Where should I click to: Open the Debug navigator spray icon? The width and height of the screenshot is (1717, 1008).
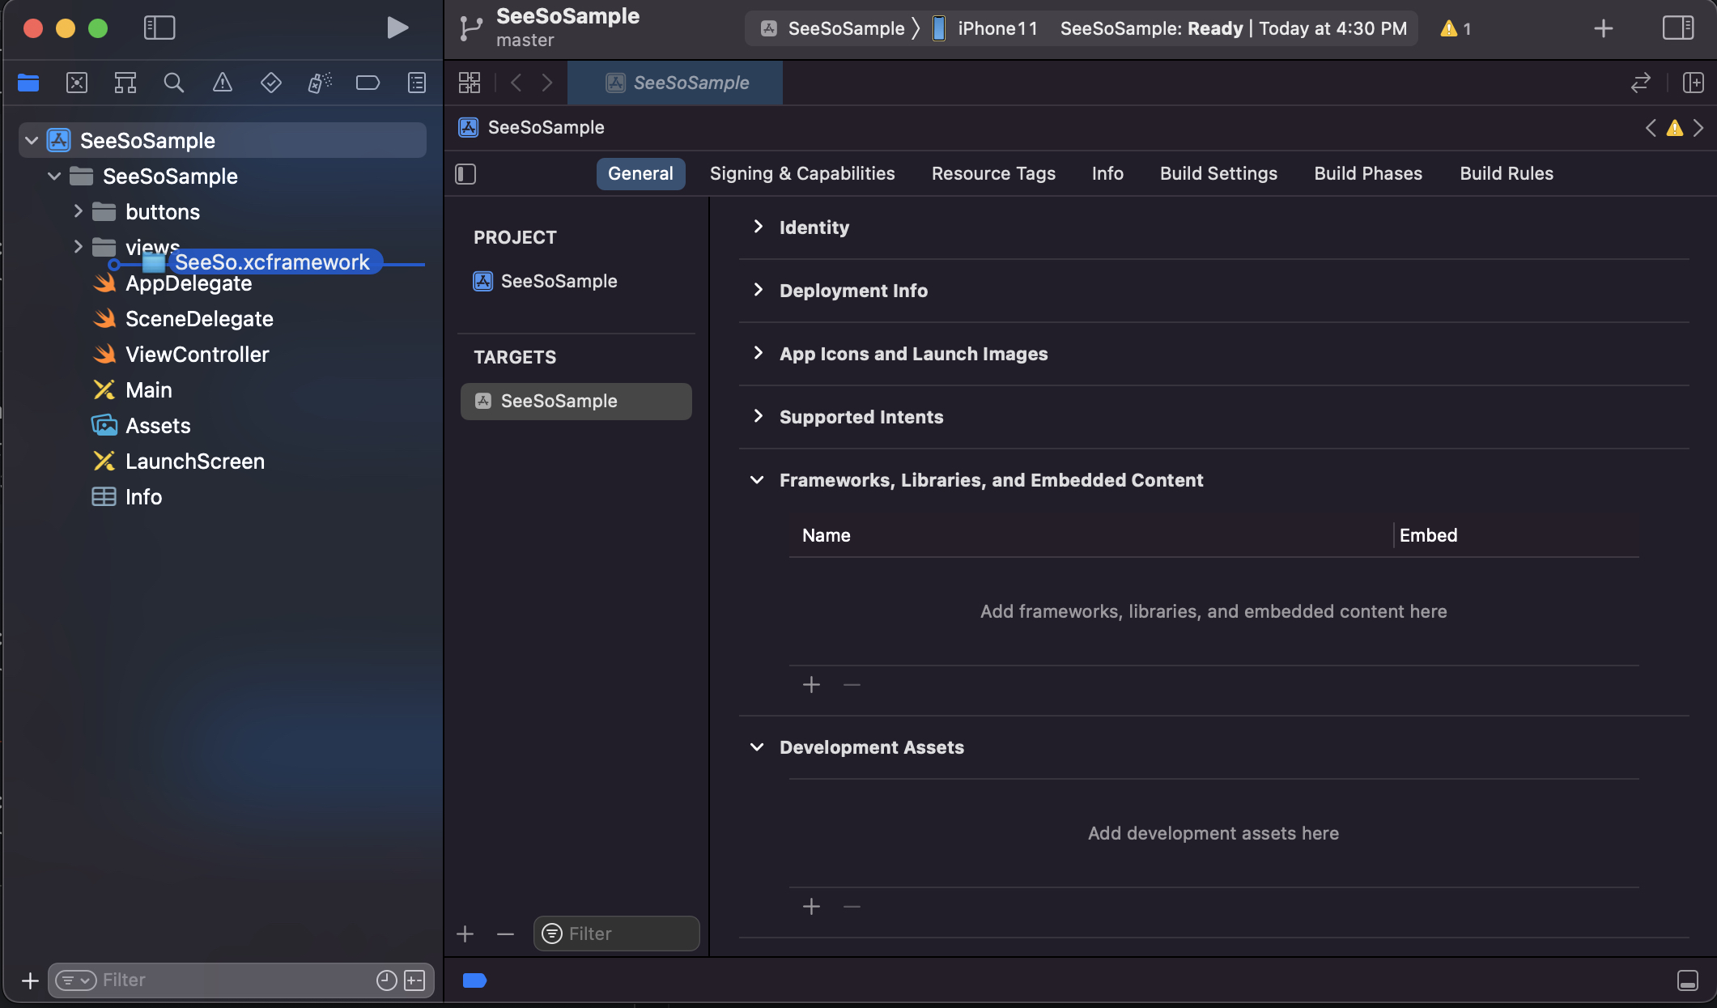click(x=320, y=83)
